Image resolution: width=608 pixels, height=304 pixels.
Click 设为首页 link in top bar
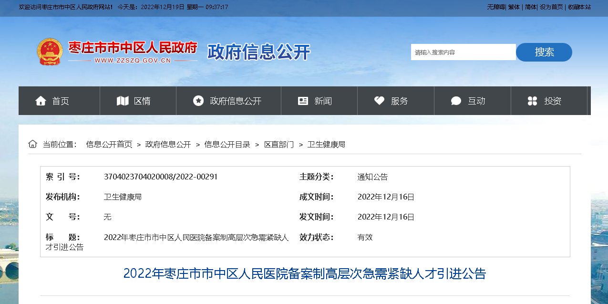click(x=551, y=7)
